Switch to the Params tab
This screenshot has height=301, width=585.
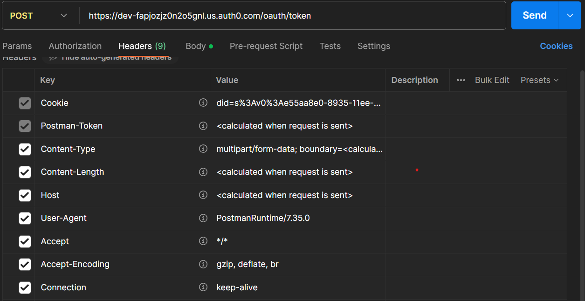[x=17, y=46]
